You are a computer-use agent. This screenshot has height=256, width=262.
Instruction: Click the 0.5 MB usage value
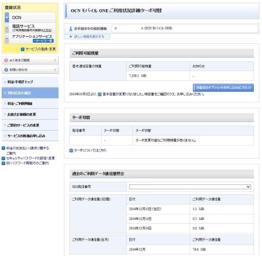(x=198, y=219)
